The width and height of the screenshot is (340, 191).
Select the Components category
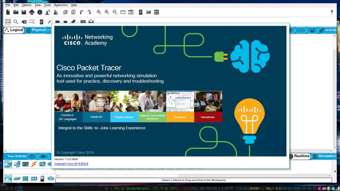coord(25,164)
